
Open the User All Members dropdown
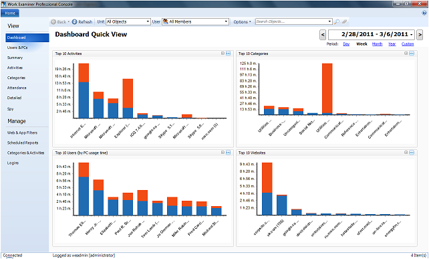coord(195,21)
